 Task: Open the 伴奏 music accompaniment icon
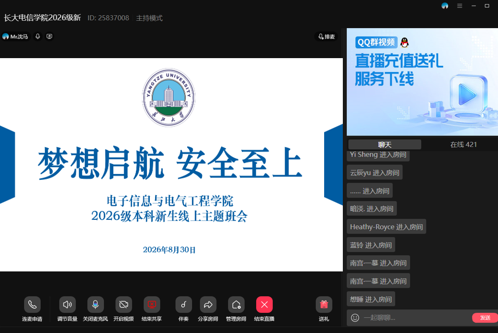(184, 305)
